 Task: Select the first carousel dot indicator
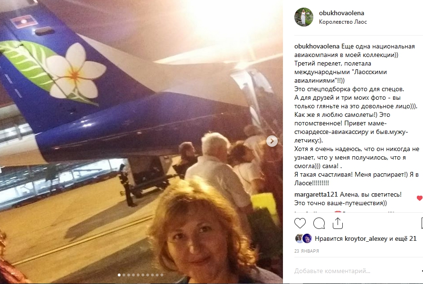pos(119,275)
